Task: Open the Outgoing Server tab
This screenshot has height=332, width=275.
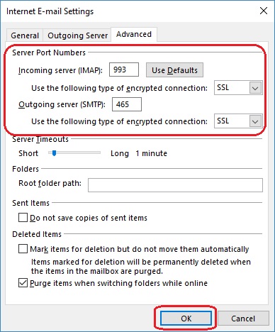Action: [x=77, y=35]
